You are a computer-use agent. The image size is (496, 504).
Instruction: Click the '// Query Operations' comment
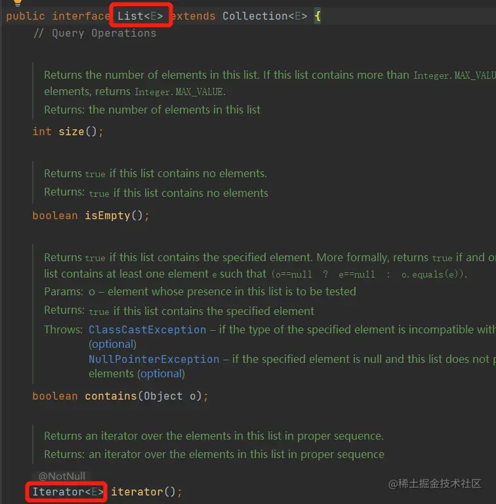coord(95,33)
